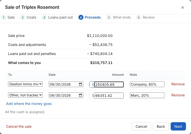Edit the date field in Company row

[66, 84]
